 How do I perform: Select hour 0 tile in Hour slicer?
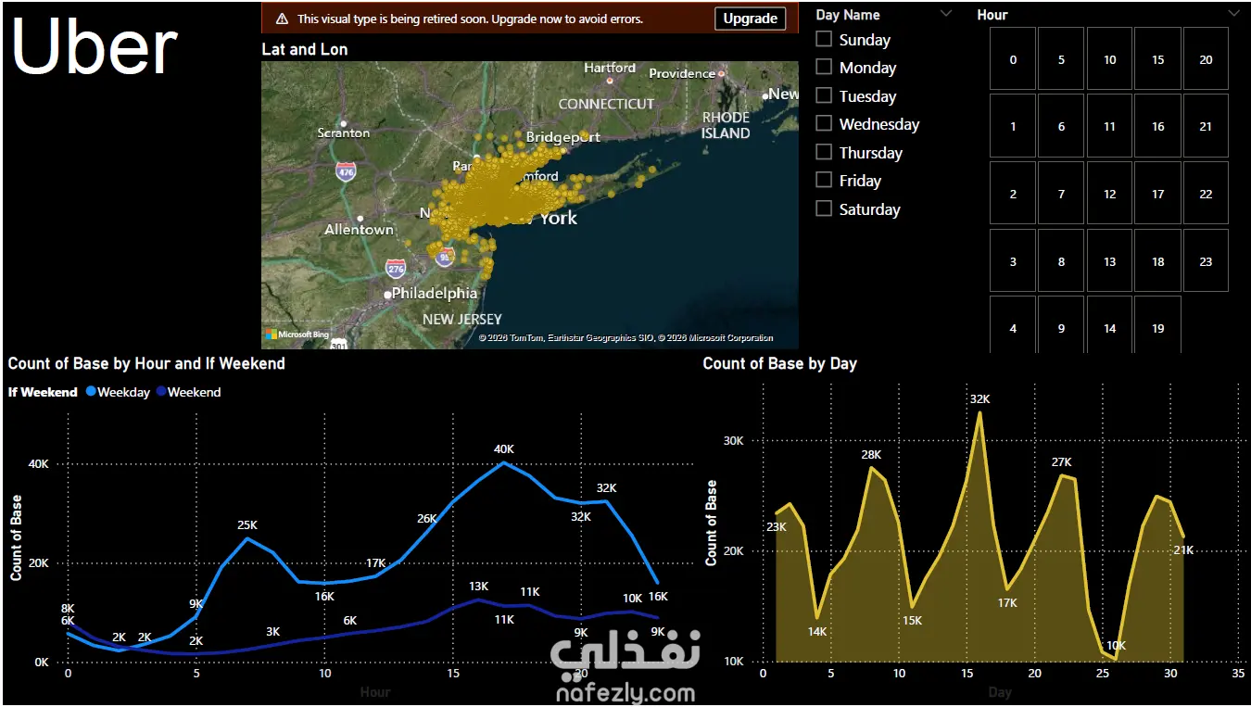click(x=1013, y=58)
